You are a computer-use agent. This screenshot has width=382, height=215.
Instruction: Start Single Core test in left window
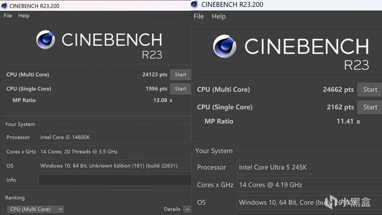click(x=180, y=89)
